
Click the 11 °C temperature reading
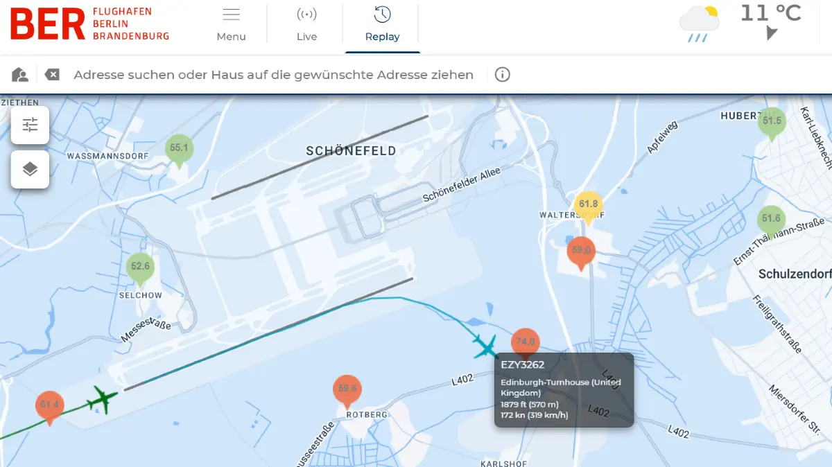click(771, 12)
